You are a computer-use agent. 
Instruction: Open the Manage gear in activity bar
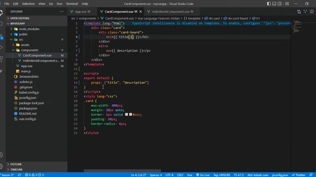(x=1, y=166)
